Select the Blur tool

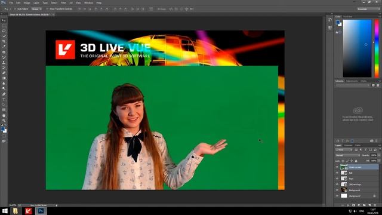click(4, 84)
